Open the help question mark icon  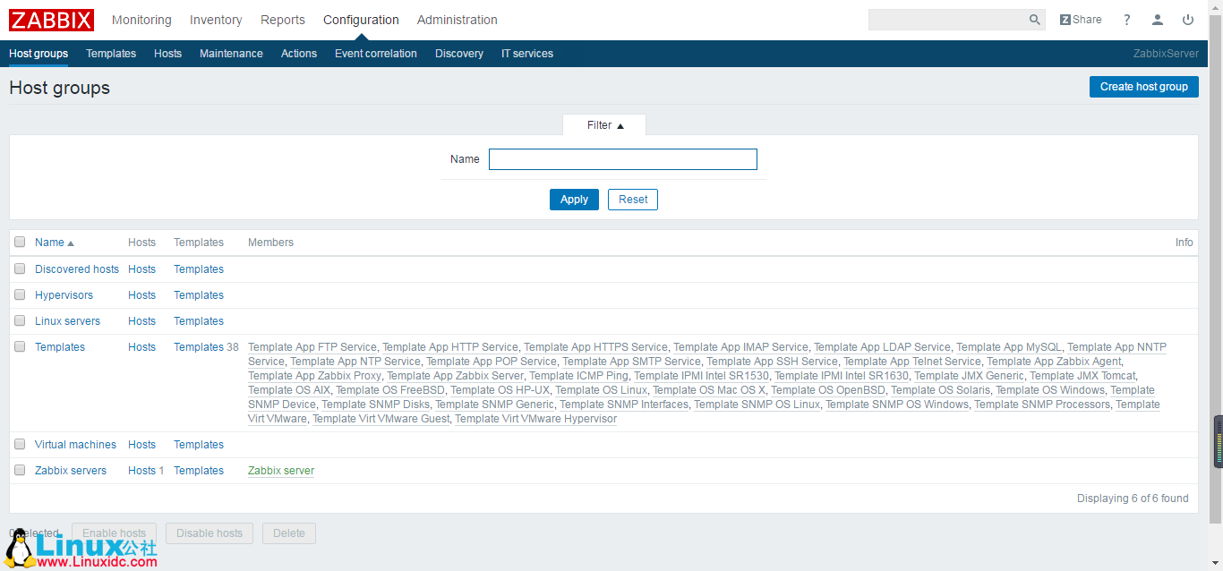coord(1126,19)
